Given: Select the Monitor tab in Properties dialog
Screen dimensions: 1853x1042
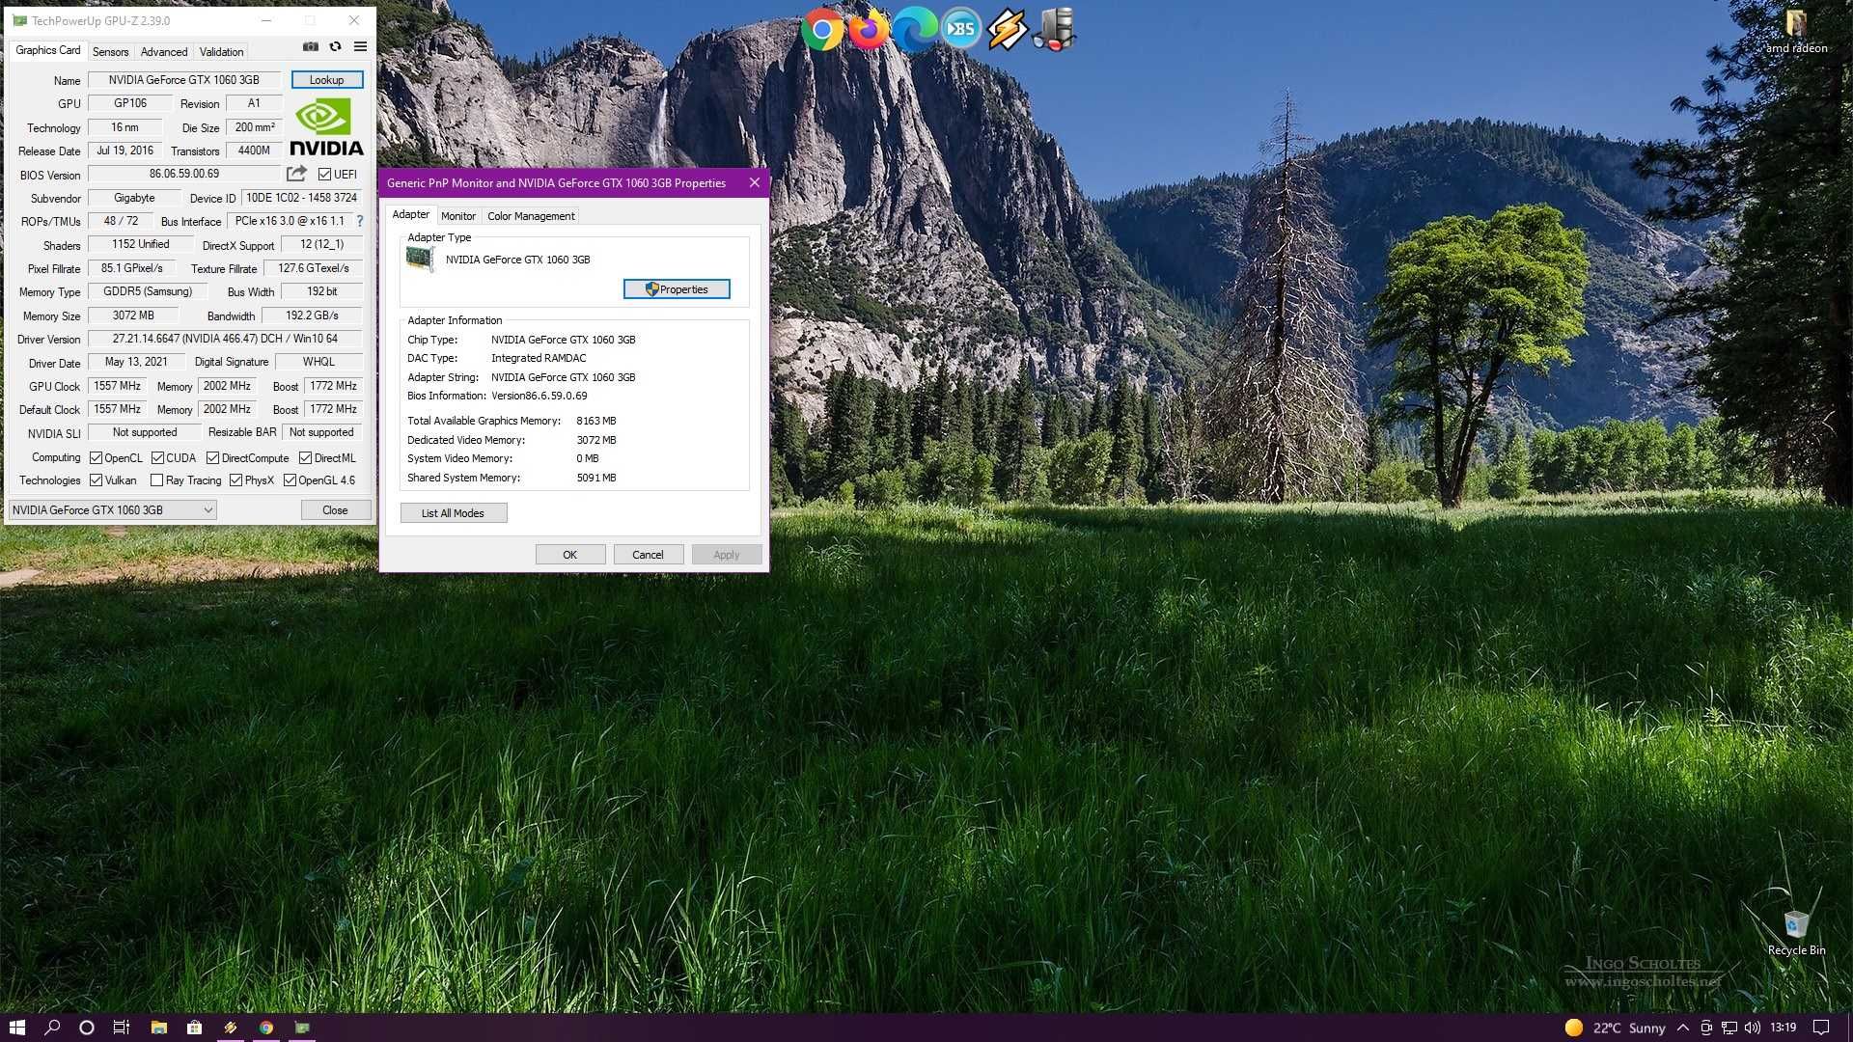Looking at the screenshot, I should (x=458, y=216).
